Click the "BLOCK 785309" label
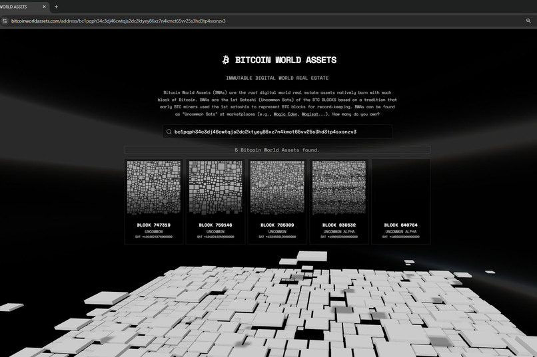Image resolution: width=537 pixels, height=357 pixels. click(277, 225)
